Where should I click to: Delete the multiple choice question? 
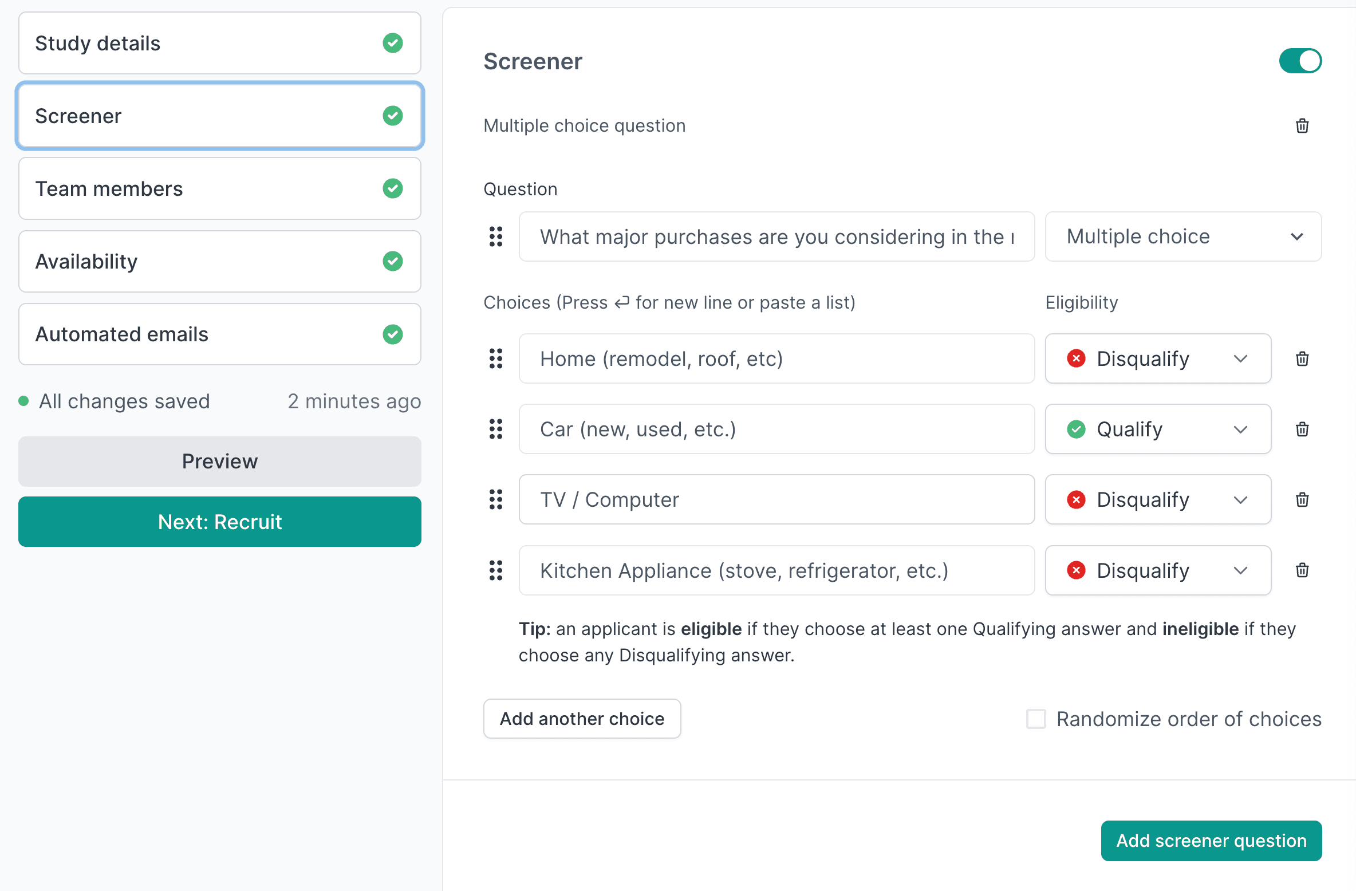(x=1302, y=126)
